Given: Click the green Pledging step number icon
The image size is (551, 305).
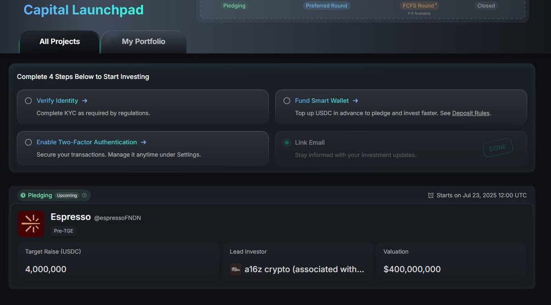Looking at the screenshot, I should click(x=23, y=195).
